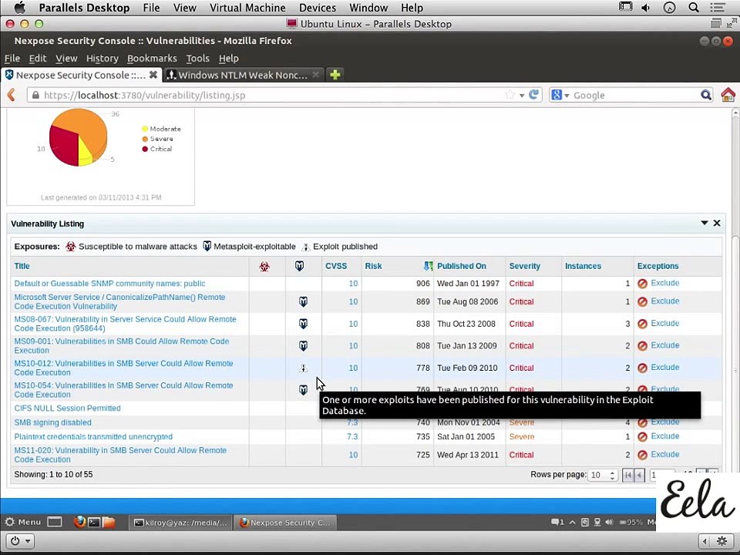Open the URL bar history dropdown arrow

[522, 96]
